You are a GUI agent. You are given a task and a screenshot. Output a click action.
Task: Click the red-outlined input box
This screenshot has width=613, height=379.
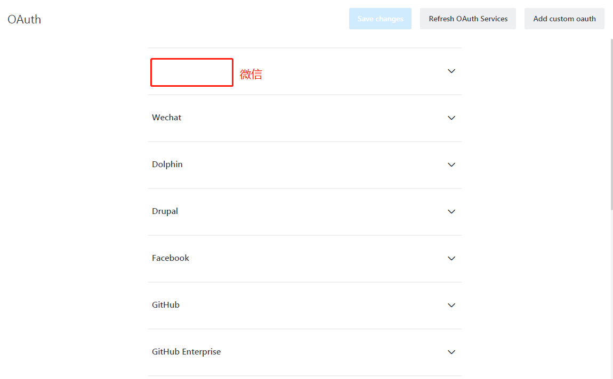pyautogui.click(x=191, y=72)
